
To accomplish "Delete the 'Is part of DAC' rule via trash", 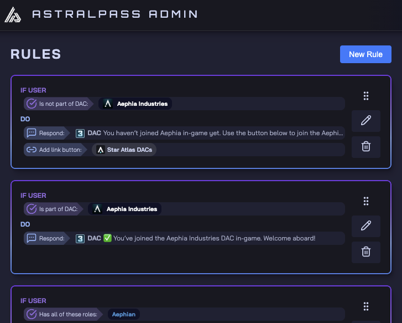I will pos(366,252).
